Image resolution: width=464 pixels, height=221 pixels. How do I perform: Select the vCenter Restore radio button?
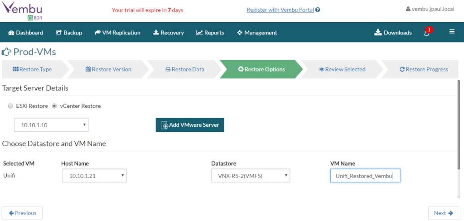pyautogui.click(x=54, y=106)
